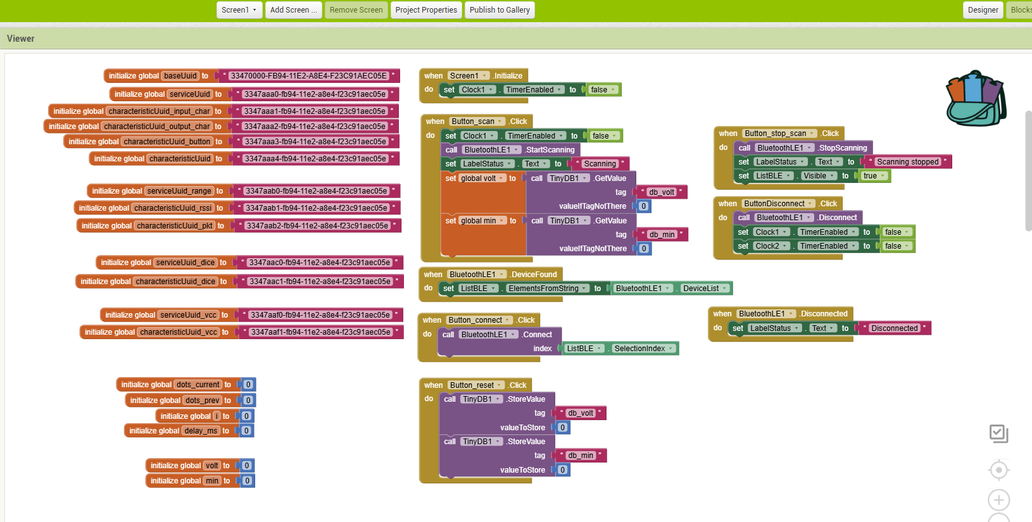Image resolution: width=1032 pixels, height=522 pixels.
Task: Edit the 'Disconnected' text string
Action: coord(894,328)
